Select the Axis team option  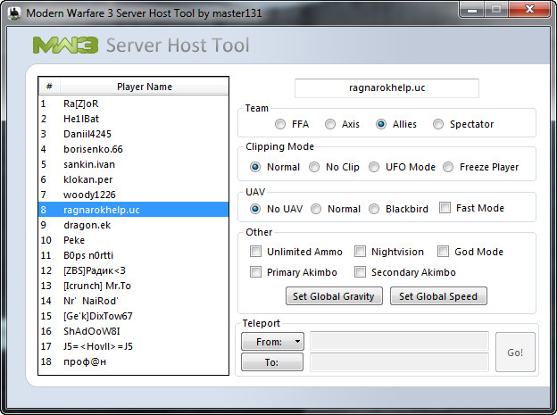[x=330, y=124]
